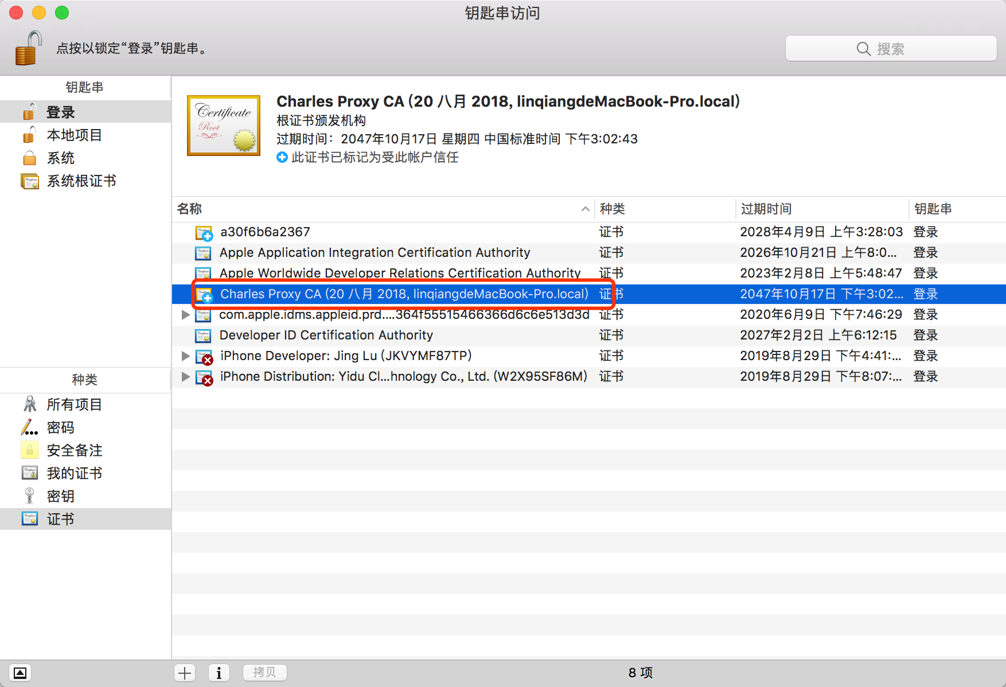
Task: Select Charles Proxy CA row name
Action: tap(404, 294)
